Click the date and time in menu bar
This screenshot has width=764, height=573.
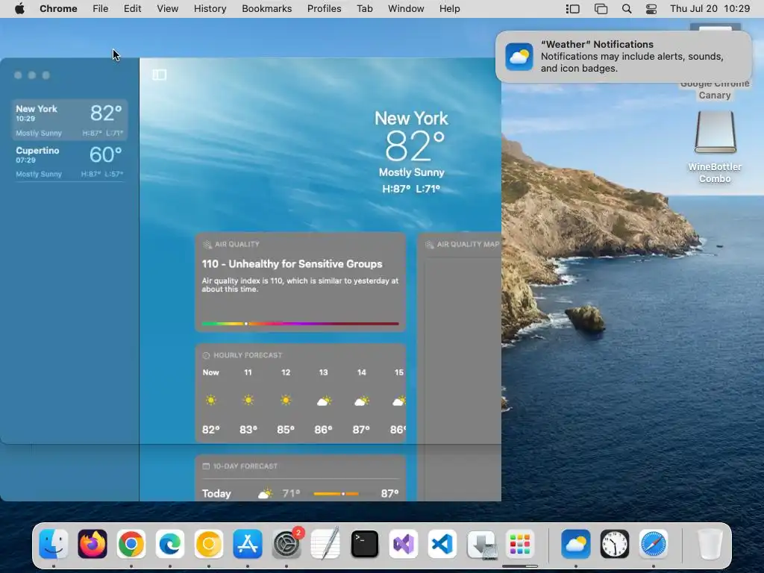pyautogui.click(x=710, y=9)
